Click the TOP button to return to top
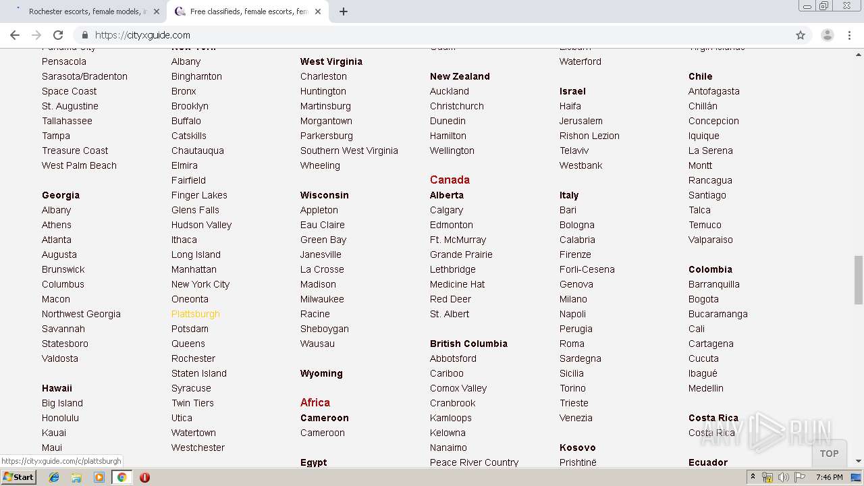Viewport: 864px width, 486px height. pos(829,454)
